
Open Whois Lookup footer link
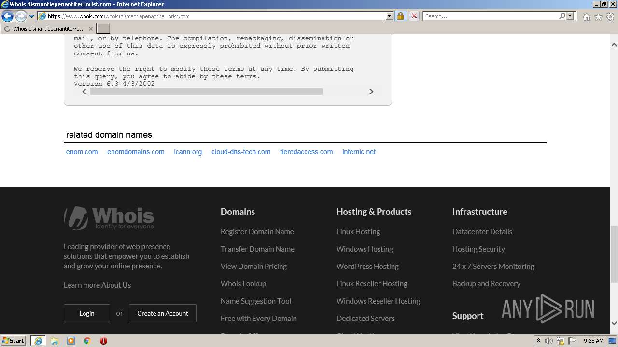point(243,283)
